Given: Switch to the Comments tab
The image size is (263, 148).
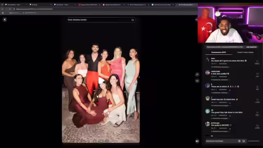Looking at the screenshot, I should (219, 52).
